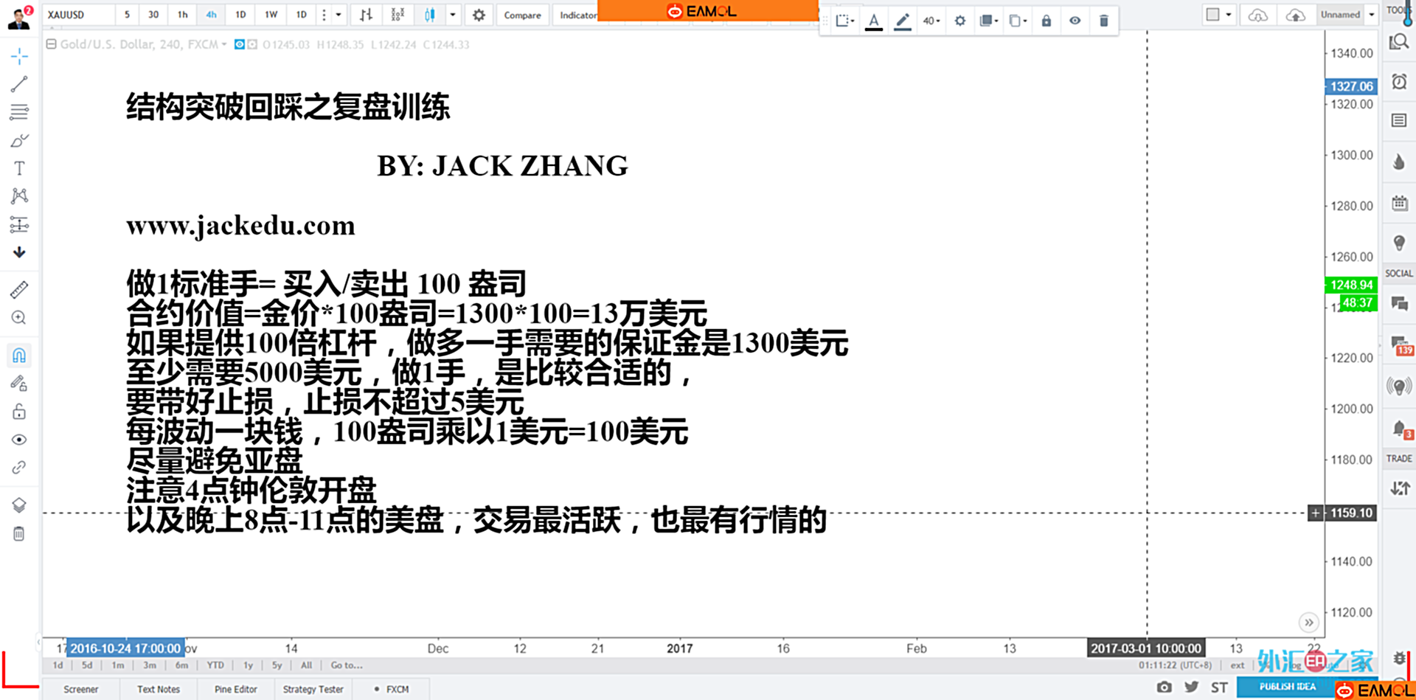Toggle the lock on selected text drawing
Image resolution: width=1416 pixels, height=700 pixels.
[x=1046, y=21]
